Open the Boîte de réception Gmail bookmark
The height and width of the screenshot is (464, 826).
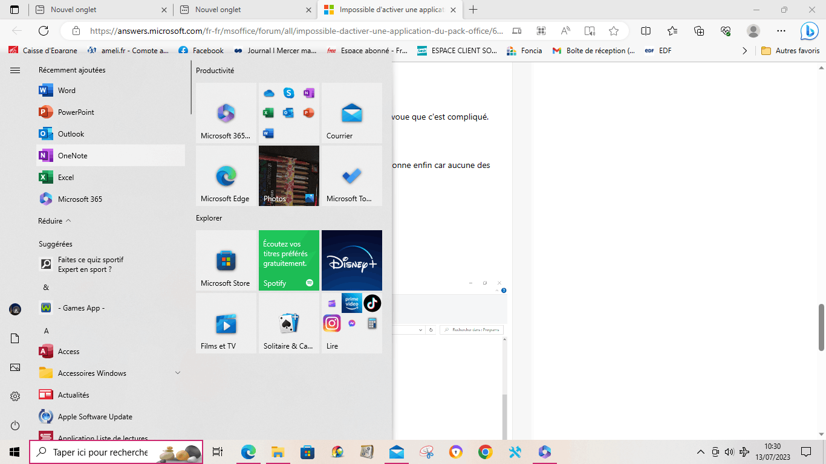tap(593, 51)
